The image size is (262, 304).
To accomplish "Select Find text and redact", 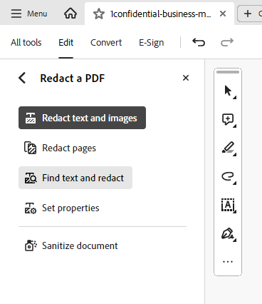I will (x=75, y=178).
